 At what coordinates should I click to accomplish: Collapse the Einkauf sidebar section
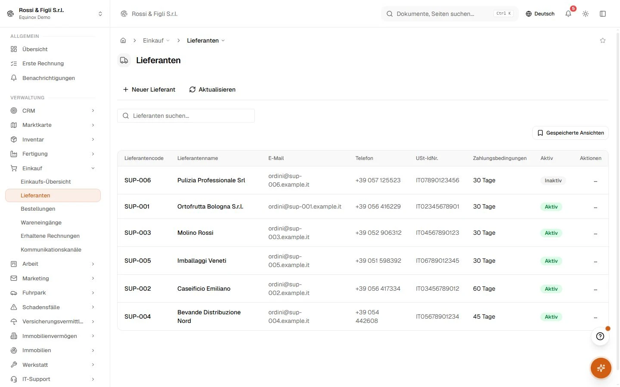pyautogui.click(x=53, y=168)
